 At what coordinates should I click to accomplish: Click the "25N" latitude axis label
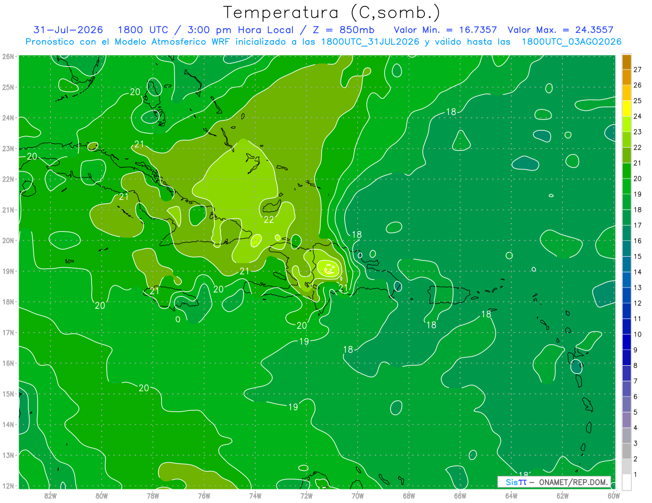[8, 87]
